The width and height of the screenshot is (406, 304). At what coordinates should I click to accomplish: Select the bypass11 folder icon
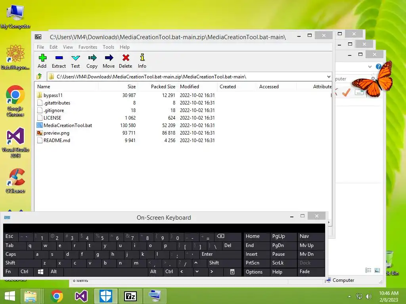(x=39, y=95)
